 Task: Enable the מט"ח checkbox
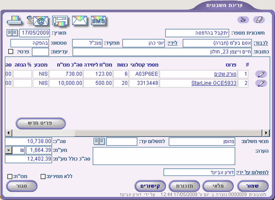point(10,177)
